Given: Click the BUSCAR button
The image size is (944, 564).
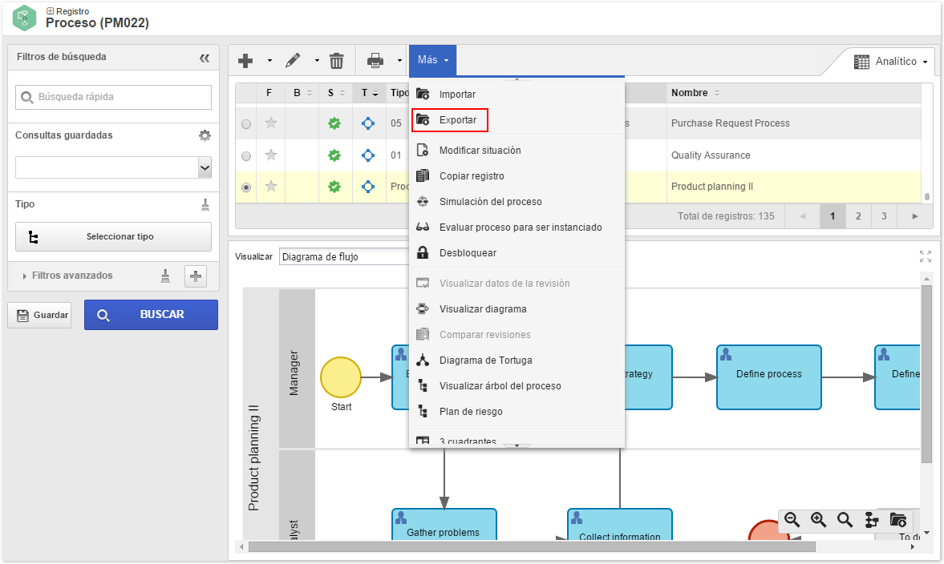Looking at the screenshot, I should (x=151, y=315).
